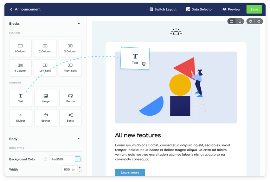Screen dimensions: 270x182
Task: Select the 3 Column section block
Action: [x=70, y=48]
